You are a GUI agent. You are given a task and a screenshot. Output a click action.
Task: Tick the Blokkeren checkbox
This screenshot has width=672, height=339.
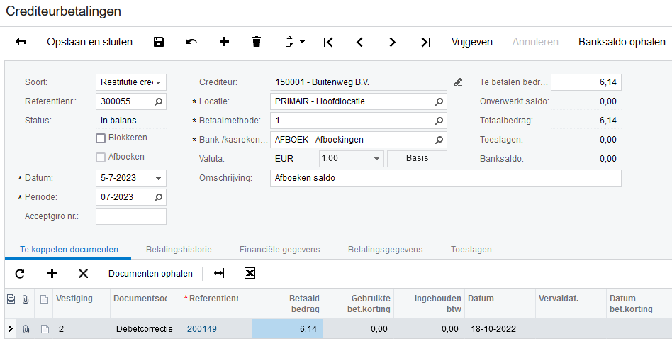pos(101,138)
